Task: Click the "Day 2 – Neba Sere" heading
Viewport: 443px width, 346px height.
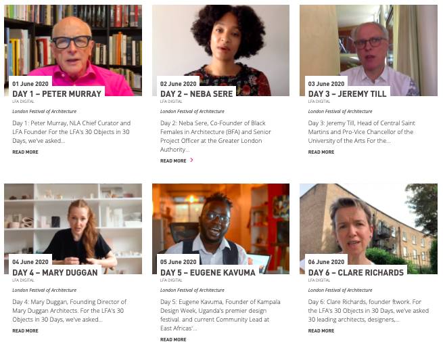Action: point(197,94)
